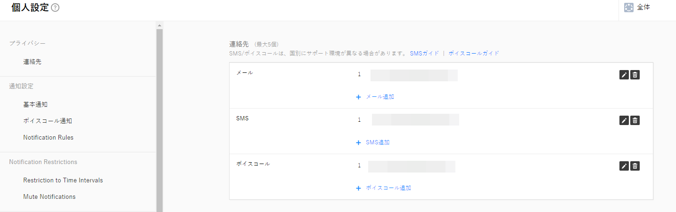The image size is (676, 212).
Task: Click the edit pencil icon for メール
Action: pyautogui.click(x=624, y=75)
